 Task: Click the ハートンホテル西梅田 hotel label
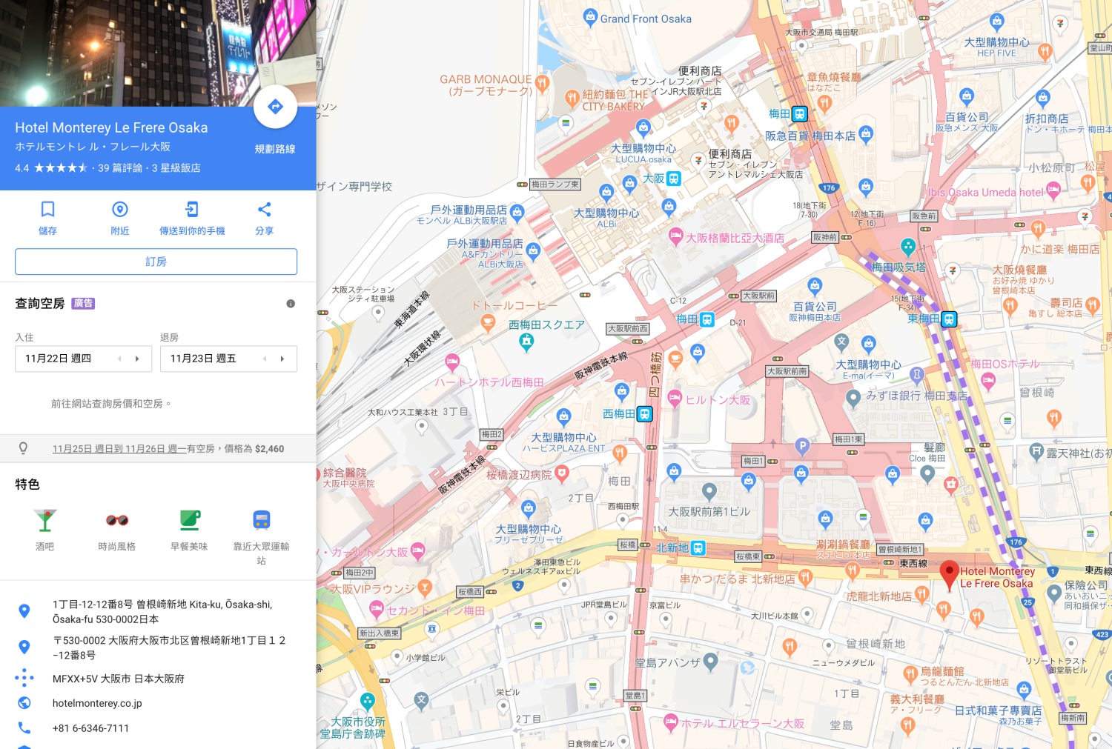click(489, 382)
